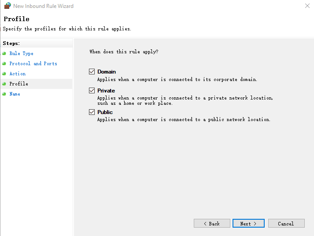Viewport: 314px width, 236px height.
Task: Click the green bullet beside Protocol and Ports
Action: tap(4, 63)
